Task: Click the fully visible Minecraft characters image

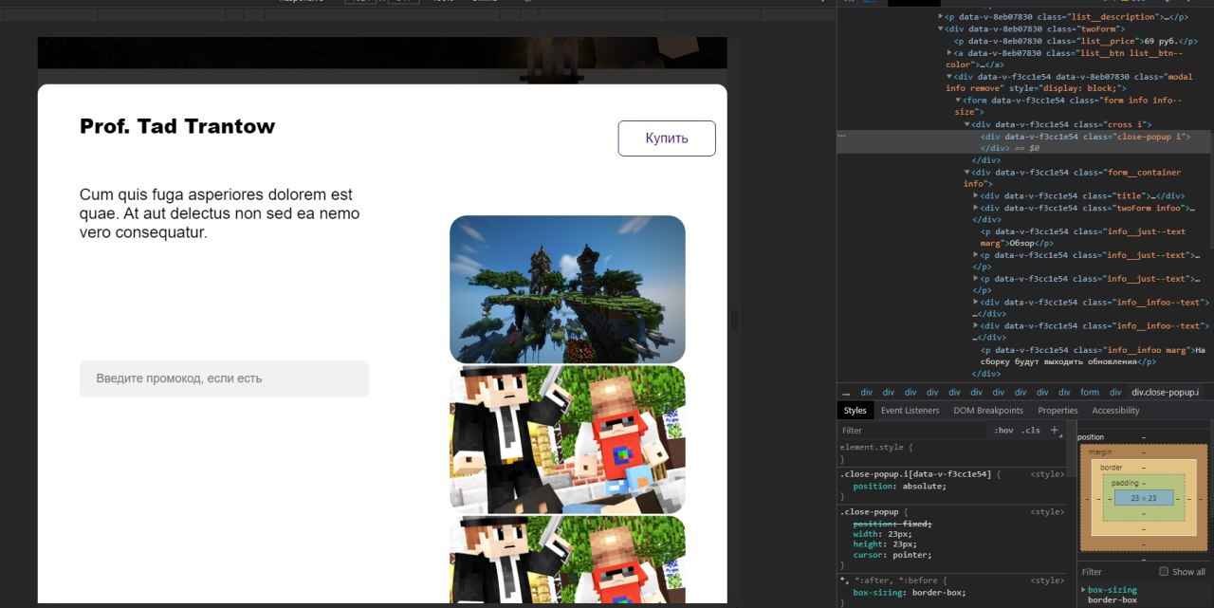Action: click(x=567, y=440)
